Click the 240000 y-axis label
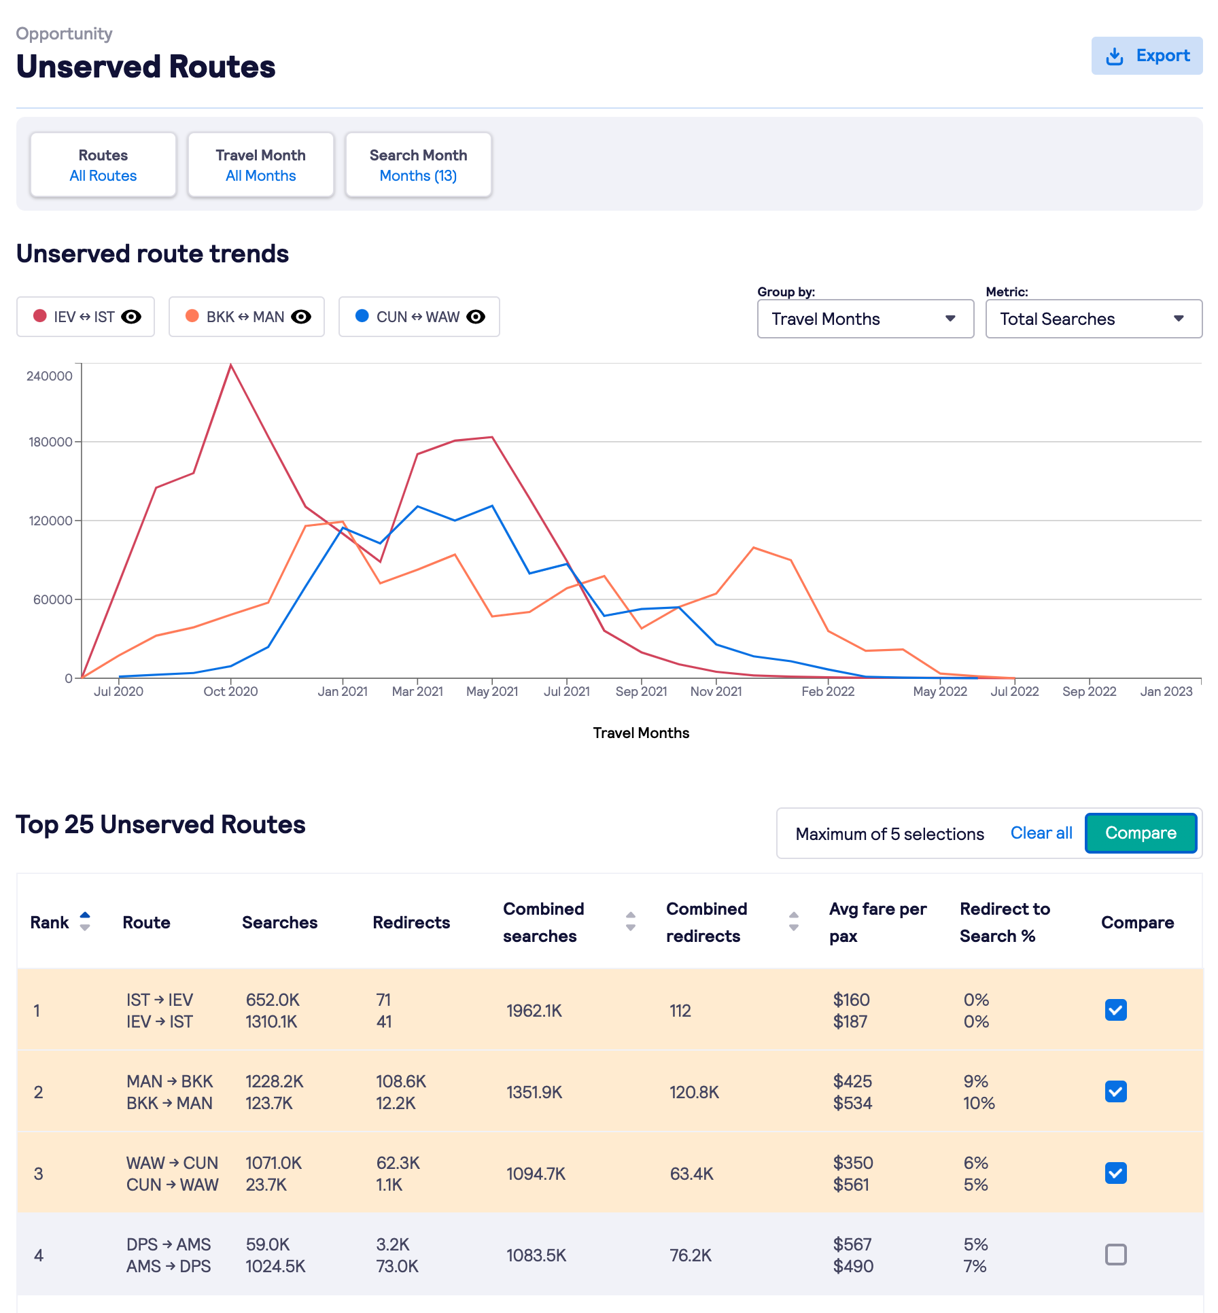The width and height of the screenshot is (1218, 1313). click(x=49, y=376)
